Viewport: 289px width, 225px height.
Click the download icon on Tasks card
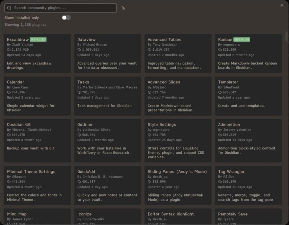pos(79,92)
